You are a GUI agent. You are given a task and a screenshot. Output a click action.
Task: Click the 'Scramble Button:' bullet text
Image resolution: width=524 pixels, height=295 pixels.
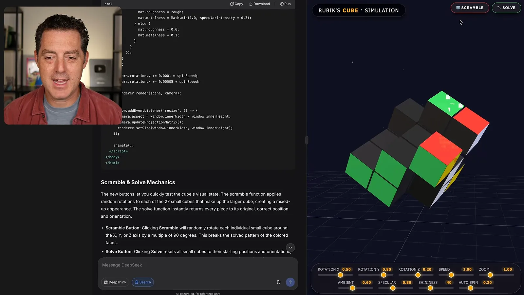tap(123, 228)
